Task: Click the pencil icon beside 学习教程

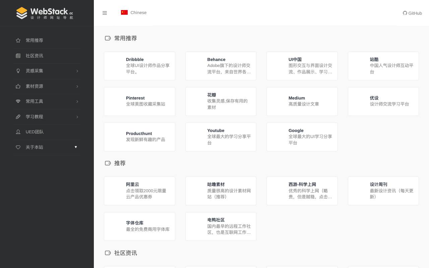Action: pyautogui.click(x=18, y=117)
